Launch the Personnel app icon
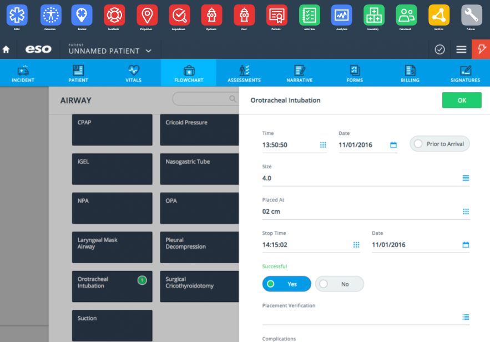Viewport: 490px width, 342px height. coord(406,15)
